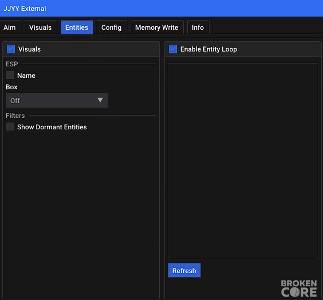
Task: Show the Info tab
Action: coord(198,27)
